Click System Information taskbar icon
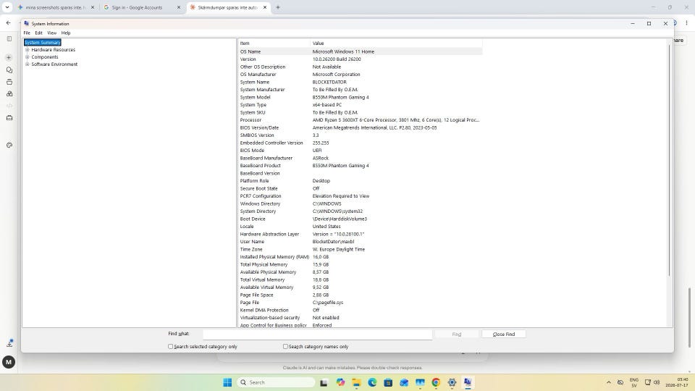The width and height of the screenshot is (695, 391). (x=468, y=382)
